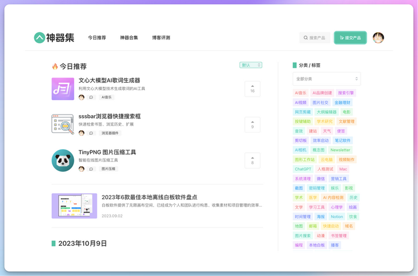
Task: Go to 博客评测 navigation tab
Action: tap(161, 38)
